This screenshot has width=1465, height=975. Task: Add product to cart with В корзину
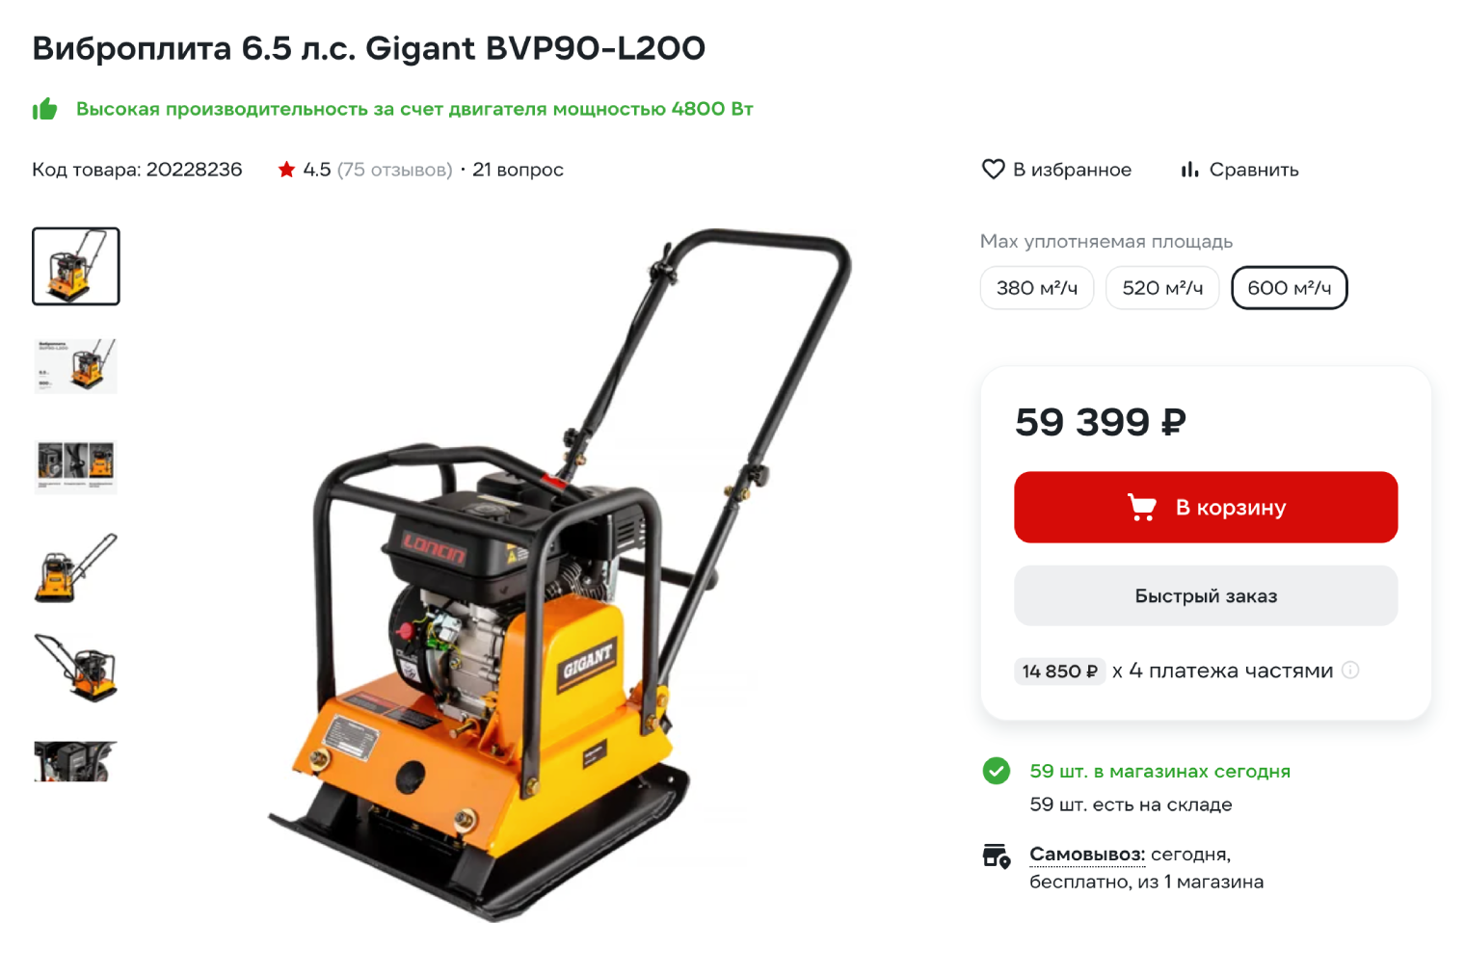(1206, 507)
